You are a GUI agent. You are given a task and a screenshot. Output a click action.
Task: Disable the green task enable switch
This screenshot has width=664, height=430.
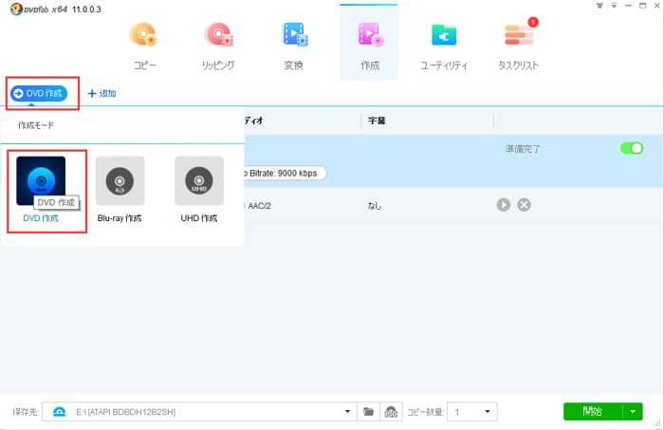631,149
